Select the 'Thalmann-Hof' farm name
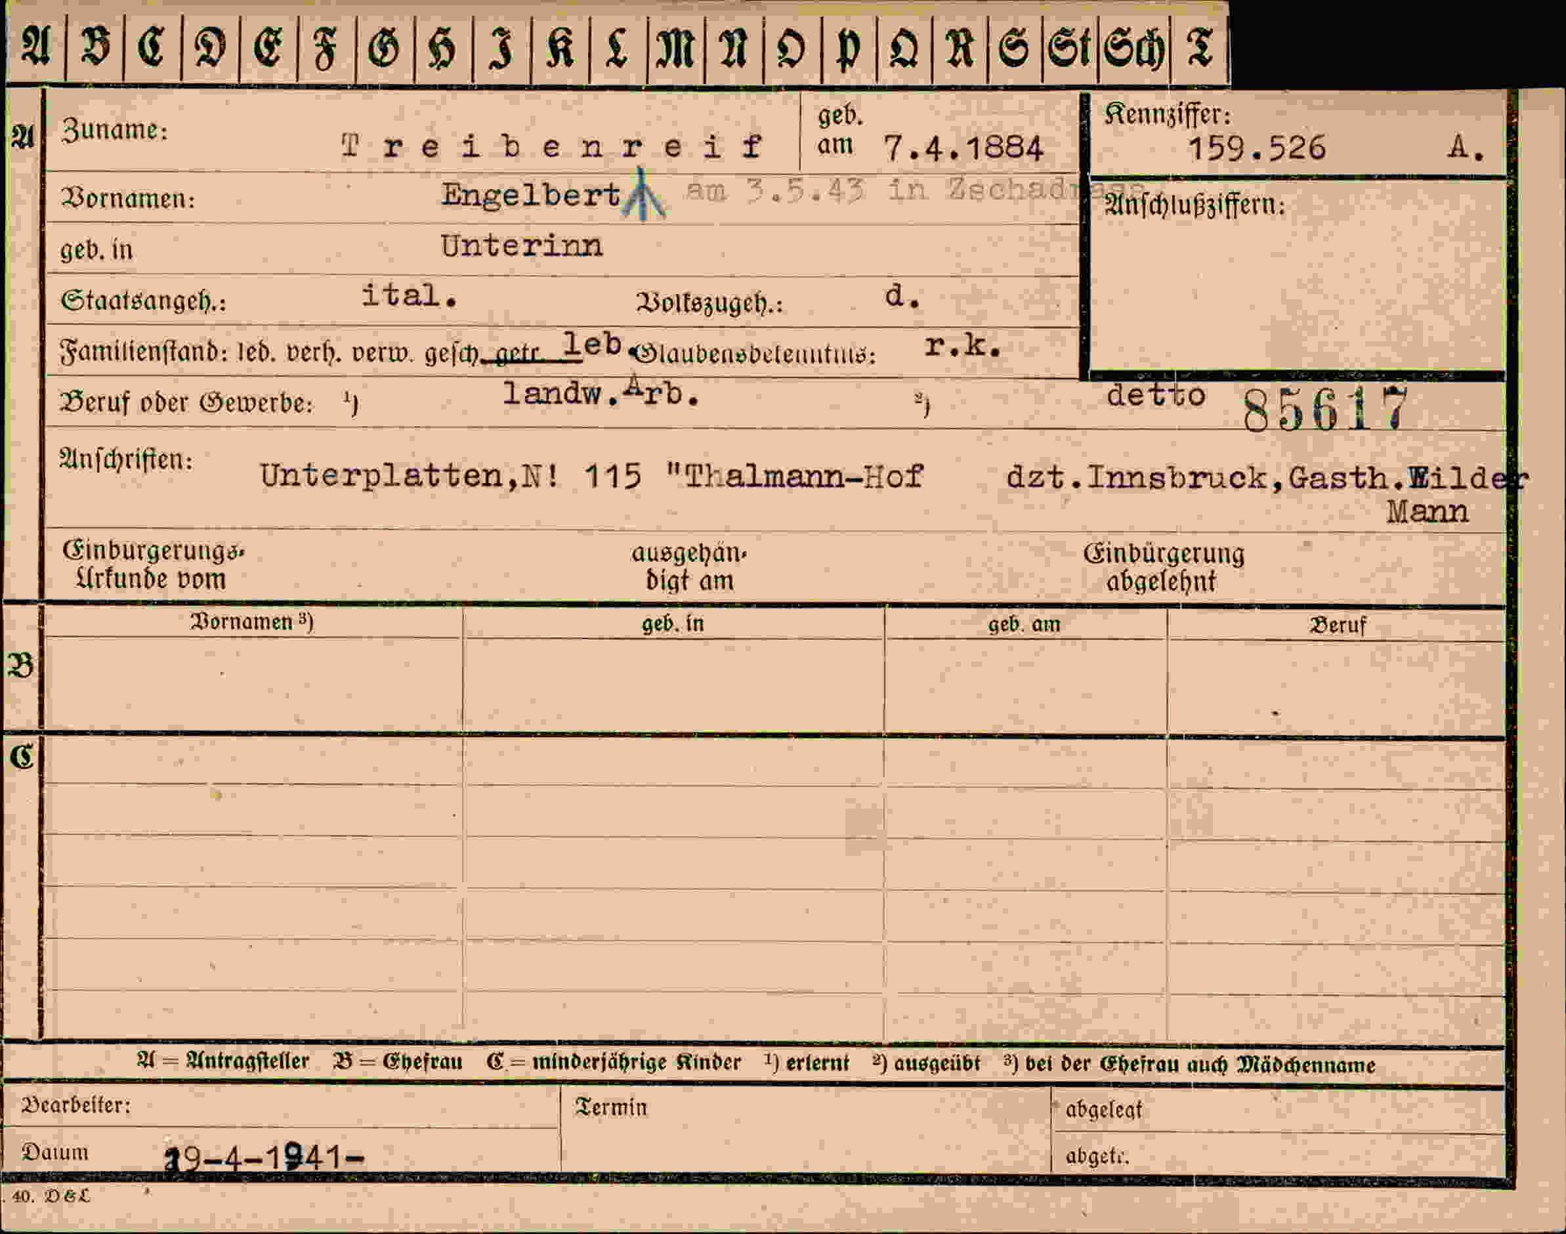 coord(803,476)
